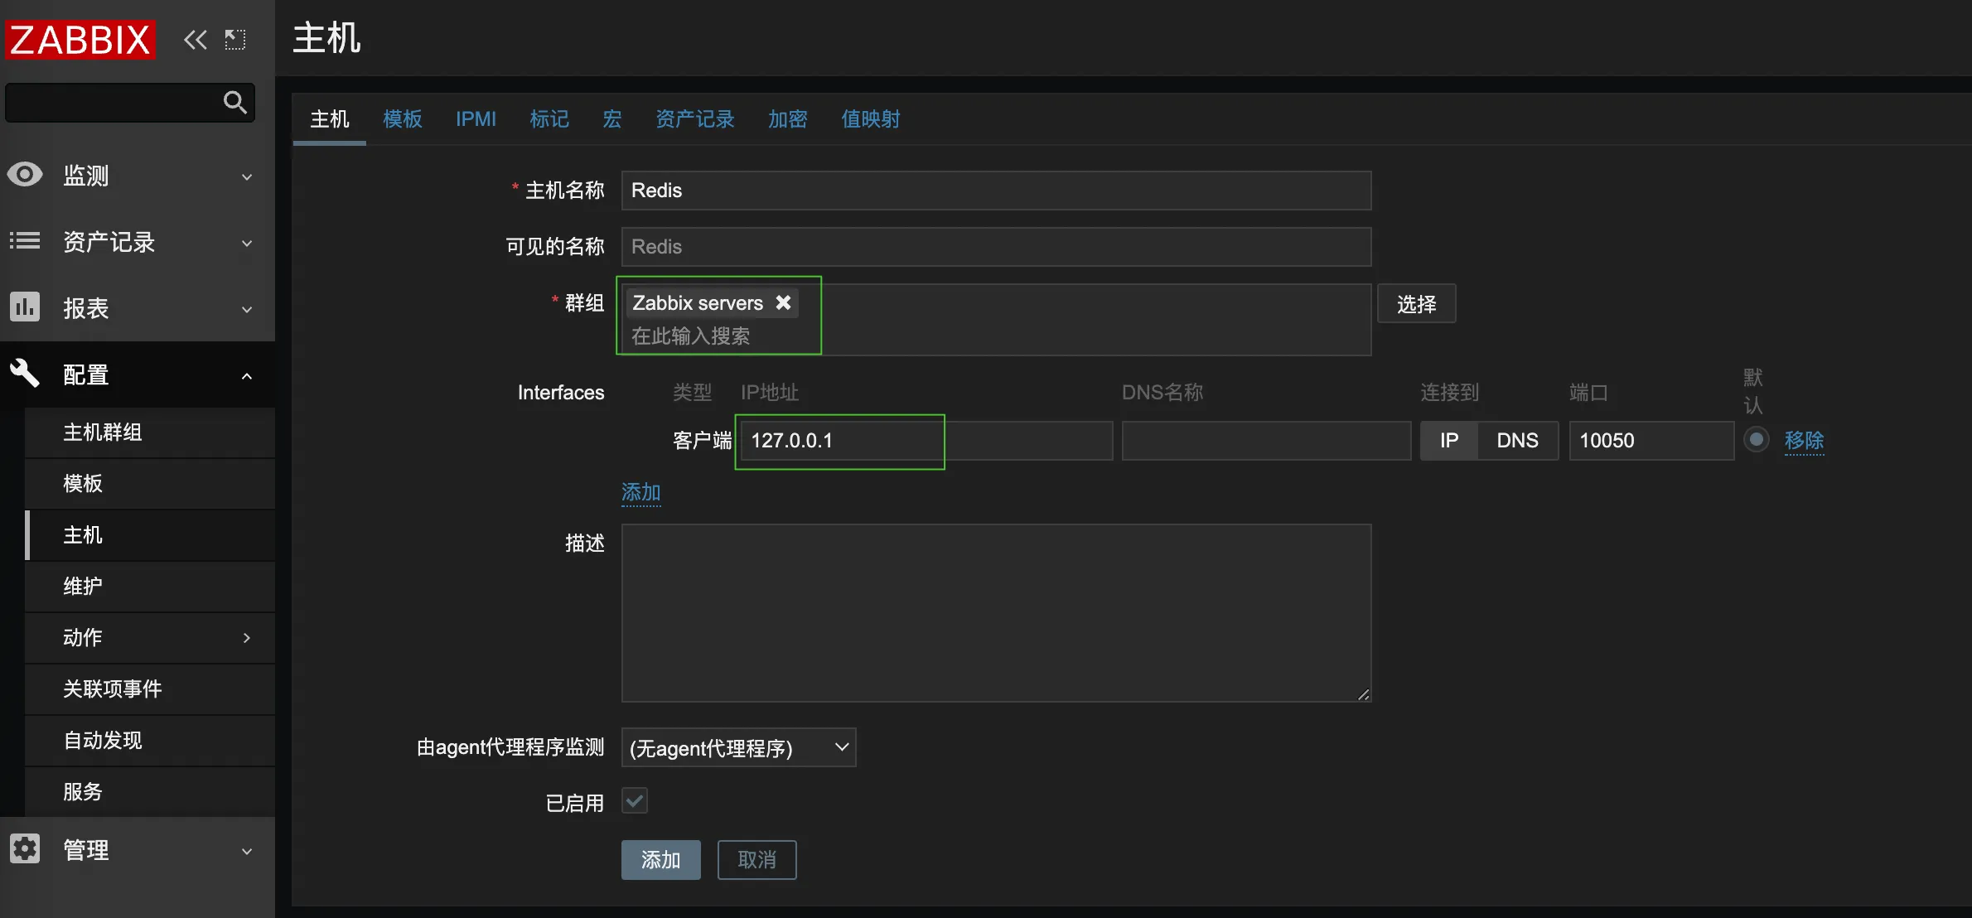Remove the Zabbix servers group tag

(782, 302)
